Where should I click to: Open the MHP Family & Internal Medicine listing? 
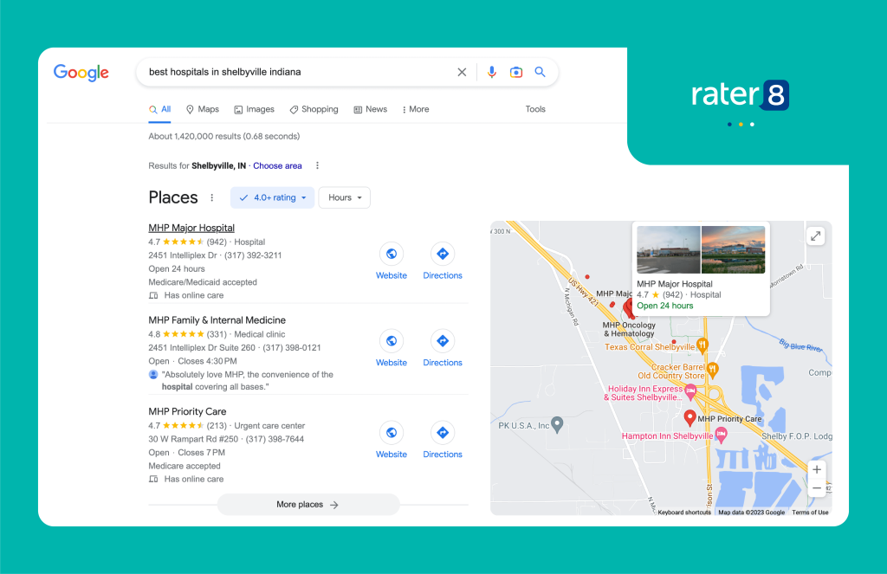coord(217,320)
